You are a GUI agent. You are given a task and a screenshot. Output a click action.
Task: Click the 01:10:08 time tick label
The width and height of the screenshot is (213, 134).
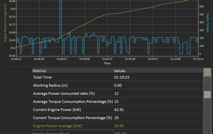pos(176,59)
